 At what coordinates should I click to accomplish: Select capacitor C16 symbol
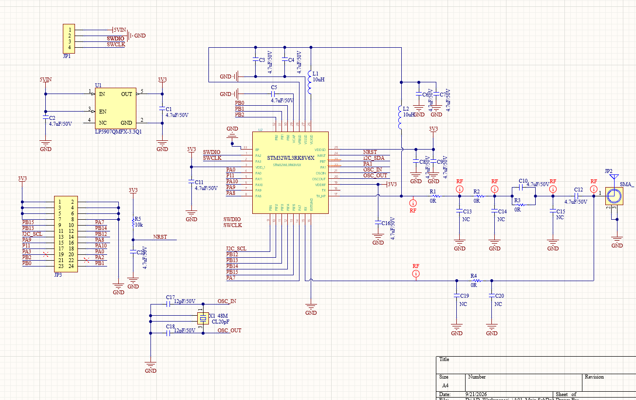point(378,222)
